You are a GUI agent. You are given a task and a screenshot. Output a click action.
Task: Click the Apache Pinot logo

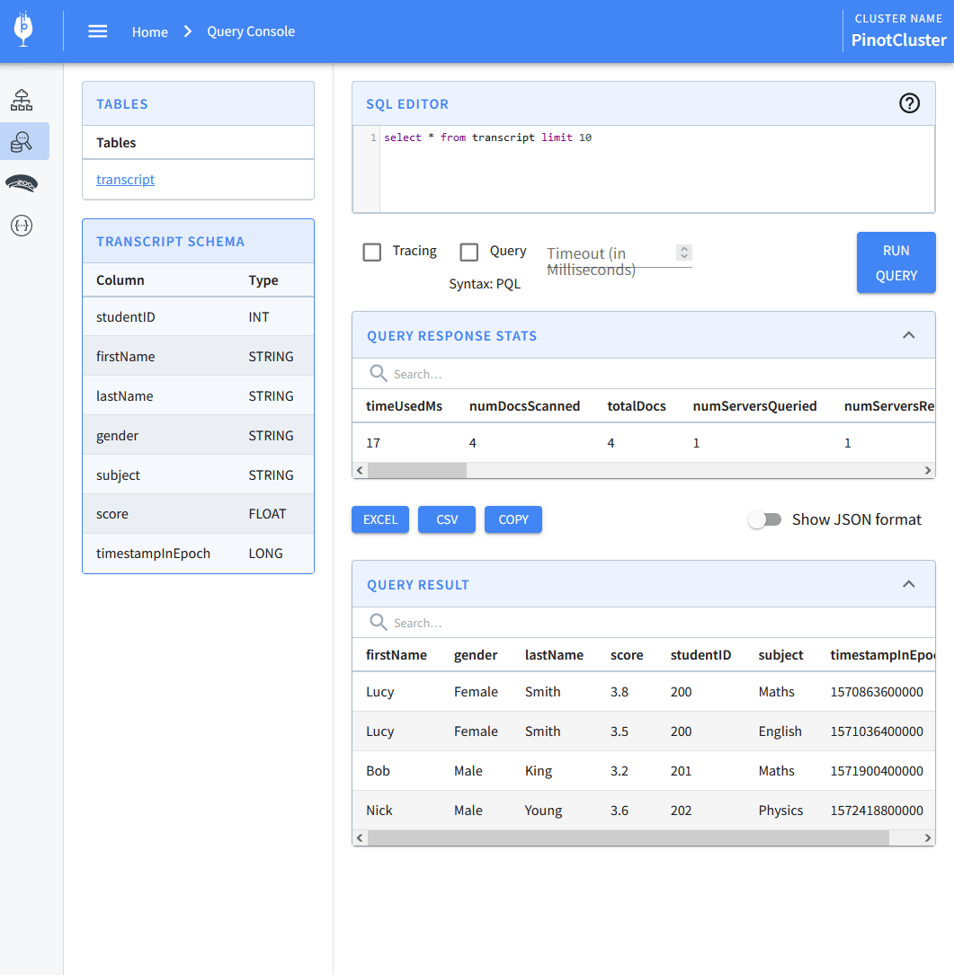pos(23,30)
